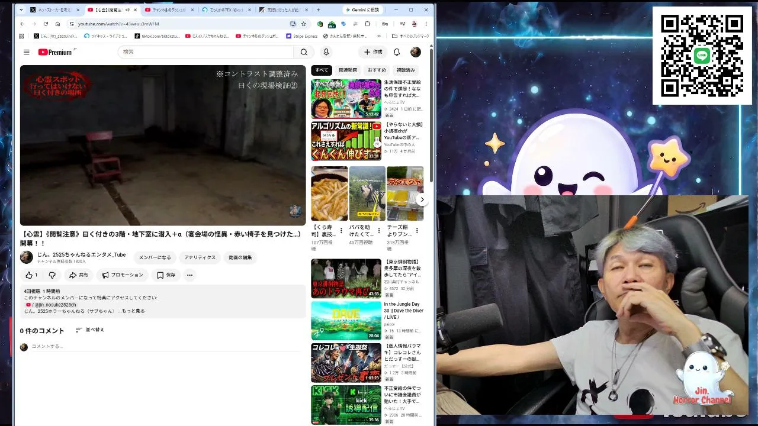758x426 pixels.
Task: Open the site info icon in address bar
Action: [x=72, y=24]
